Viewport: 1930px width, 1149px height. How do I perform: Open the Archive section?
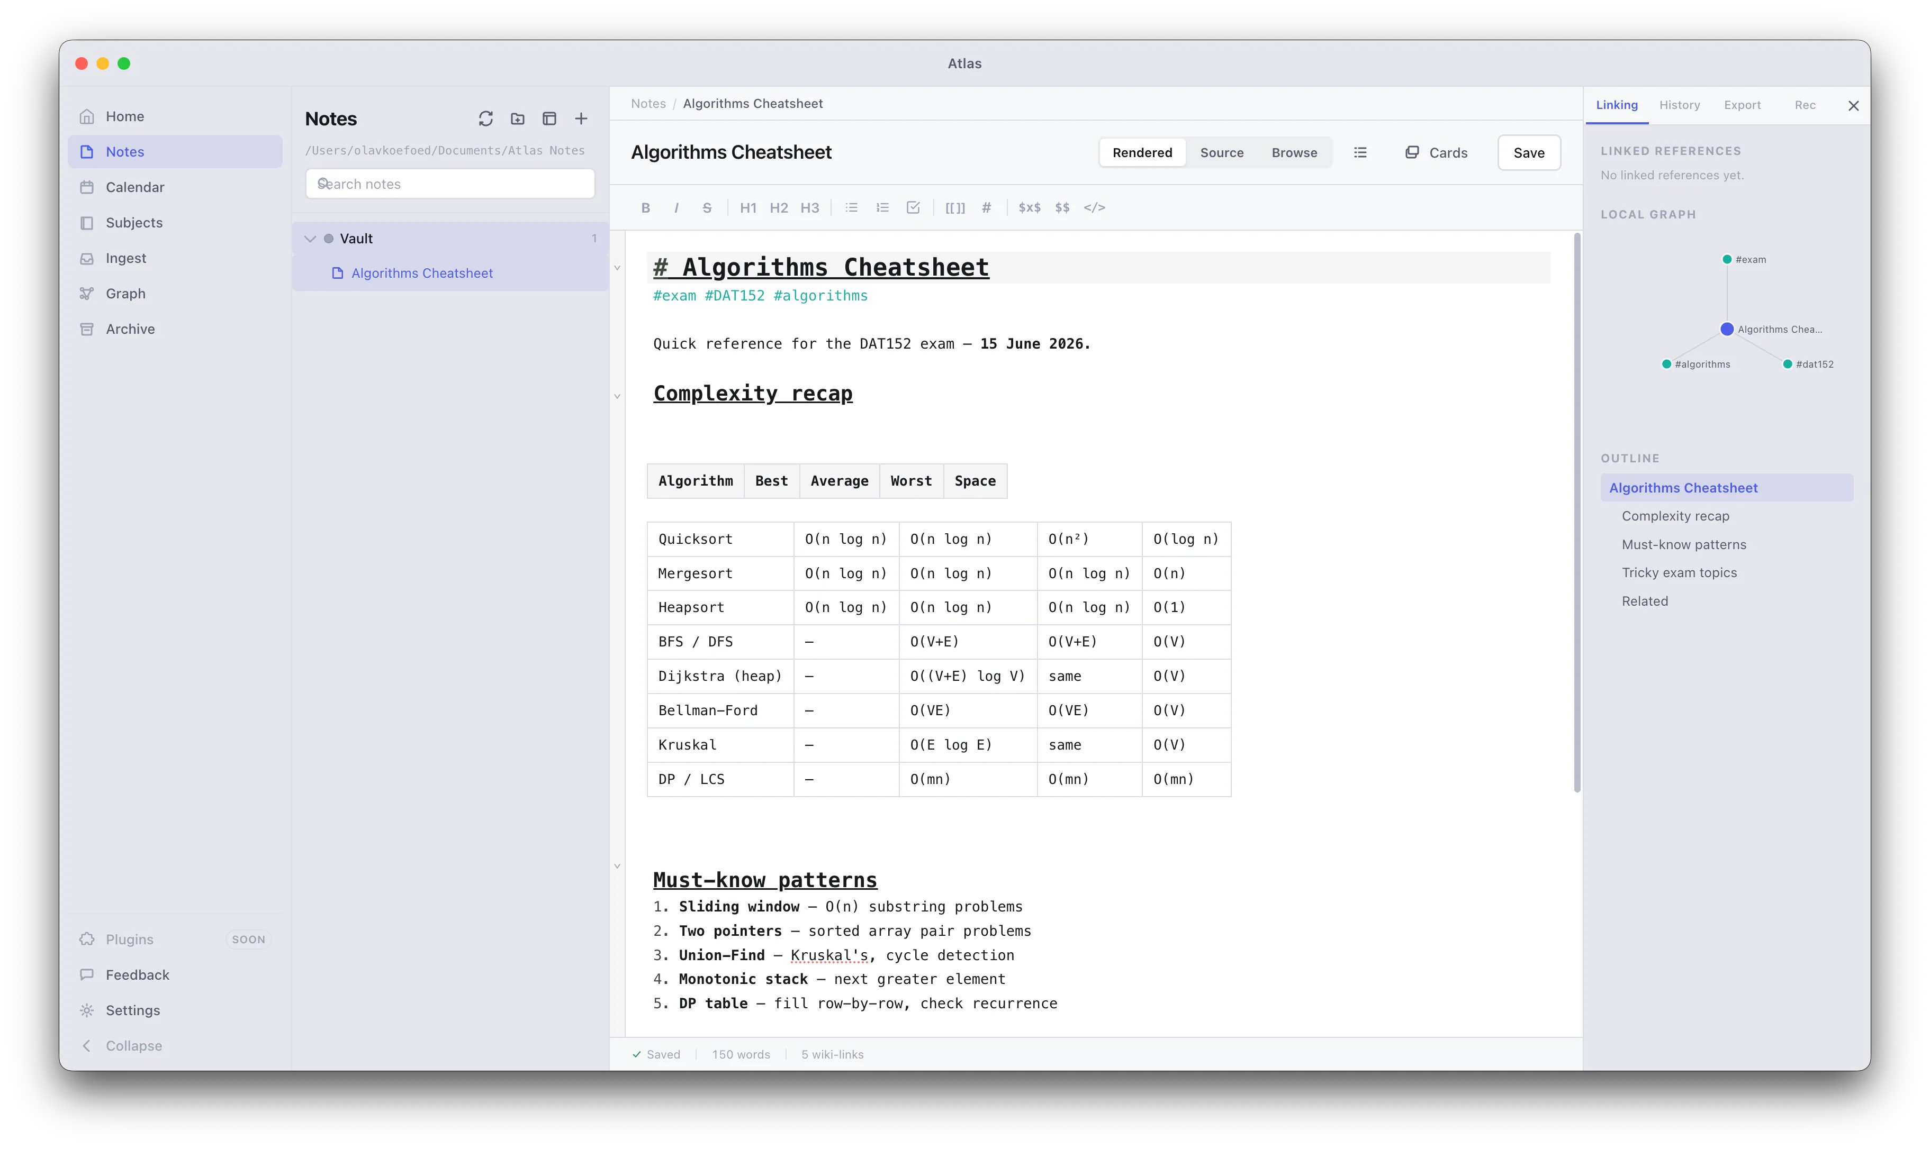pyautogui.click(x=175, y=329)
